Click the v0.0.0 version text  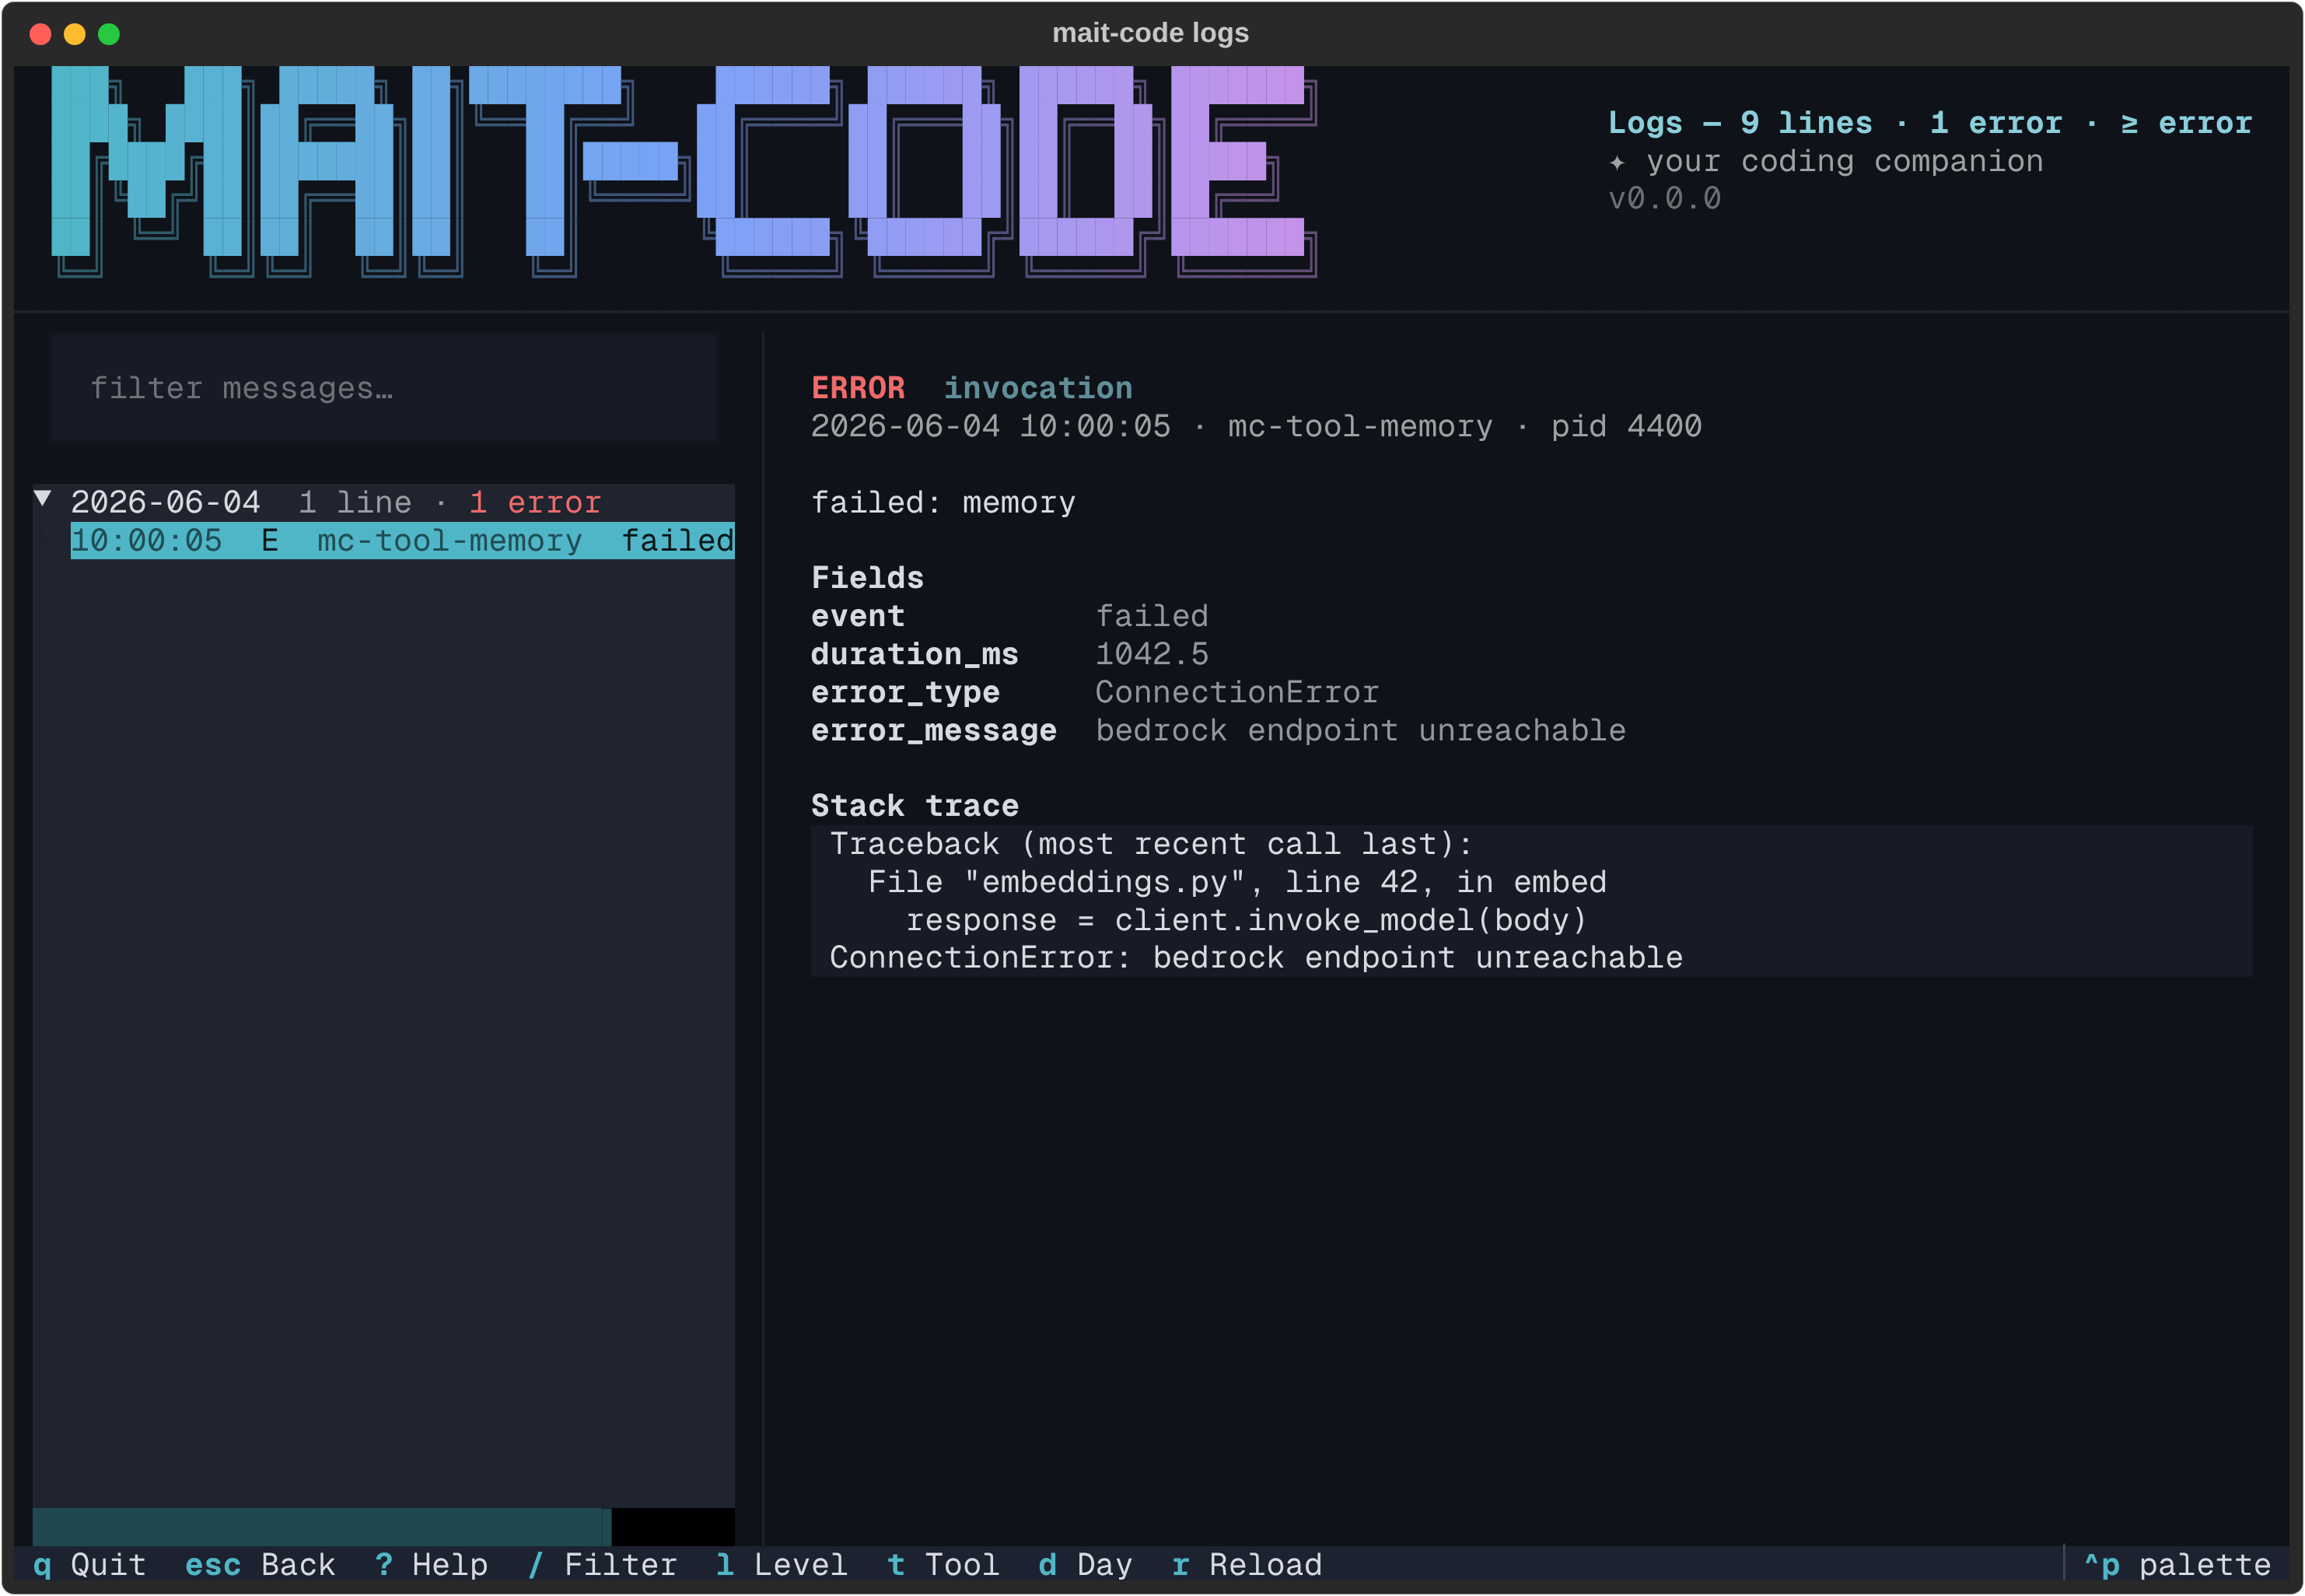click(1664, 199)
